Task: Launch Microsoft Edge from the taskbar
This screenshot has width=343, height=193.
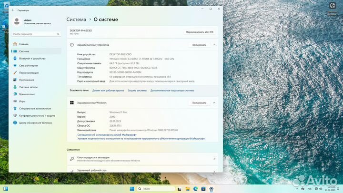Action: click(196, 189)
